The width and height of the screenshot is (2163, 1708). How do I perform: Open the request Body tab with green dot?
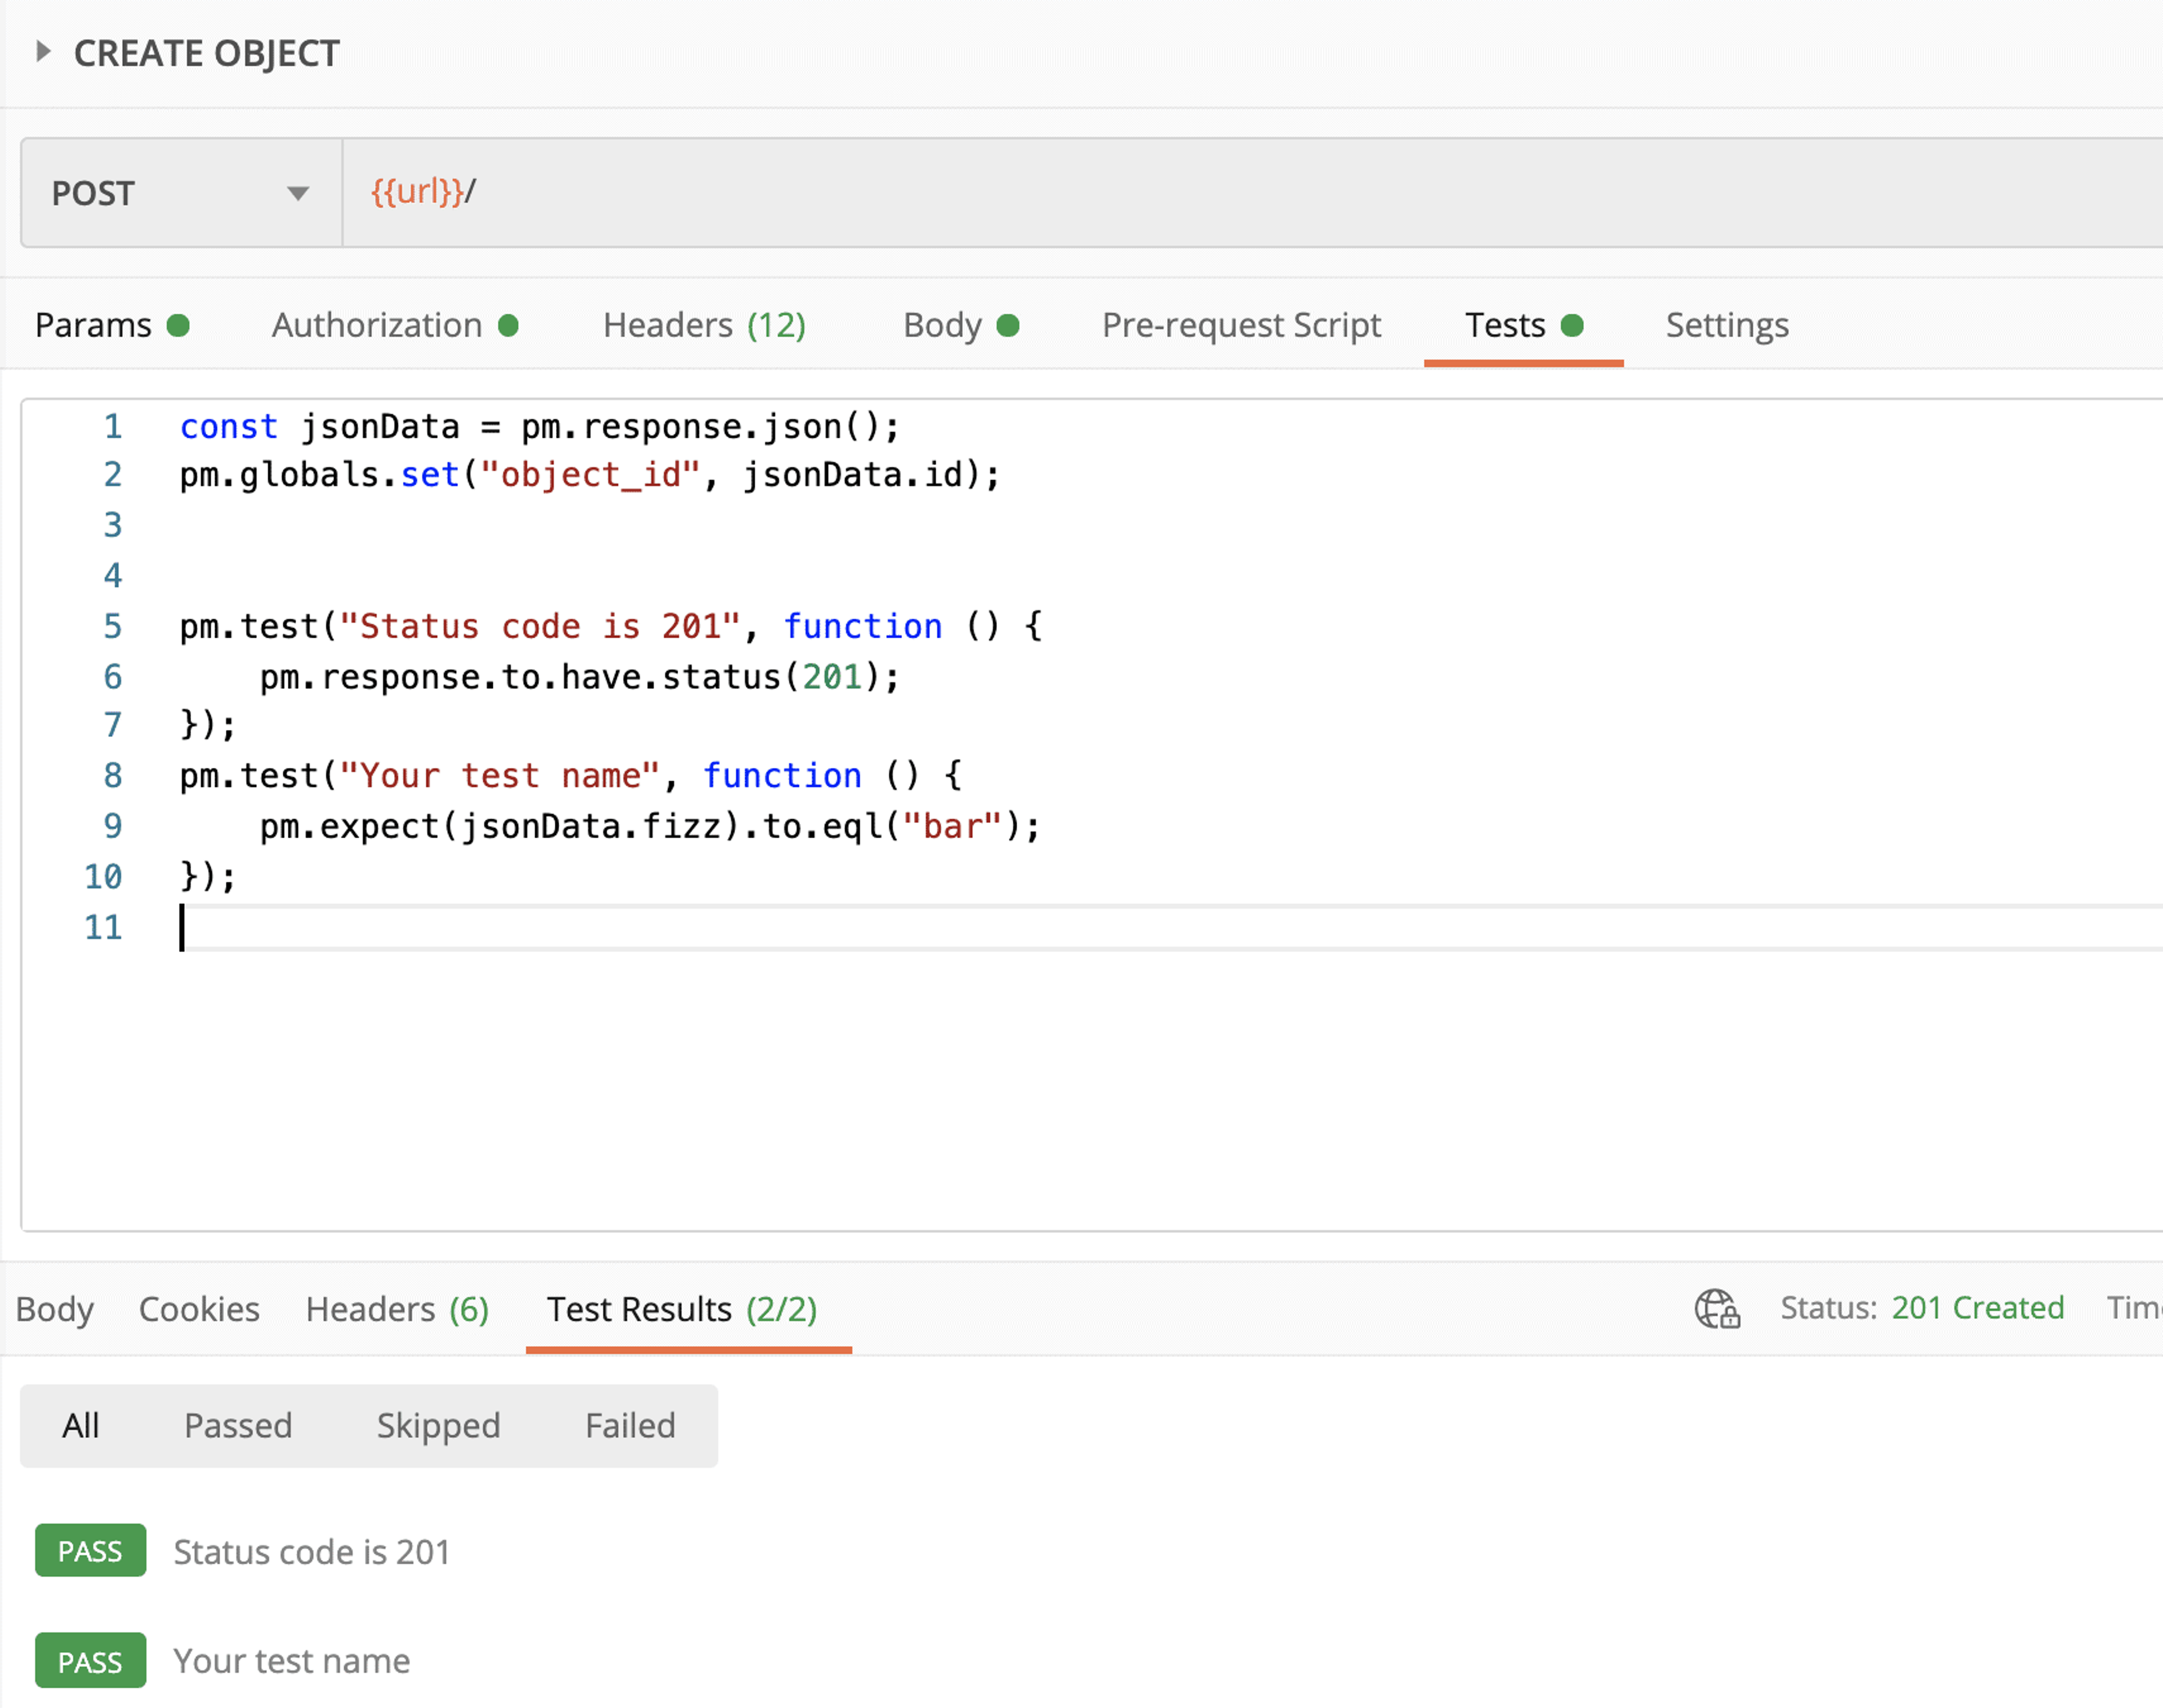(x=961, y=325)
